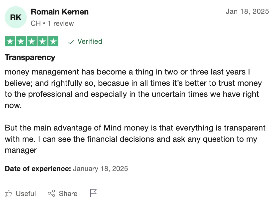The image size is (273, 211).
Task: Click the green Verified checkmark icon
Action: (x=71, y=42)
